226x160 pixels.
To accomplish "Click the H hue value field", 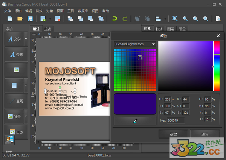I will pos(168,99).
